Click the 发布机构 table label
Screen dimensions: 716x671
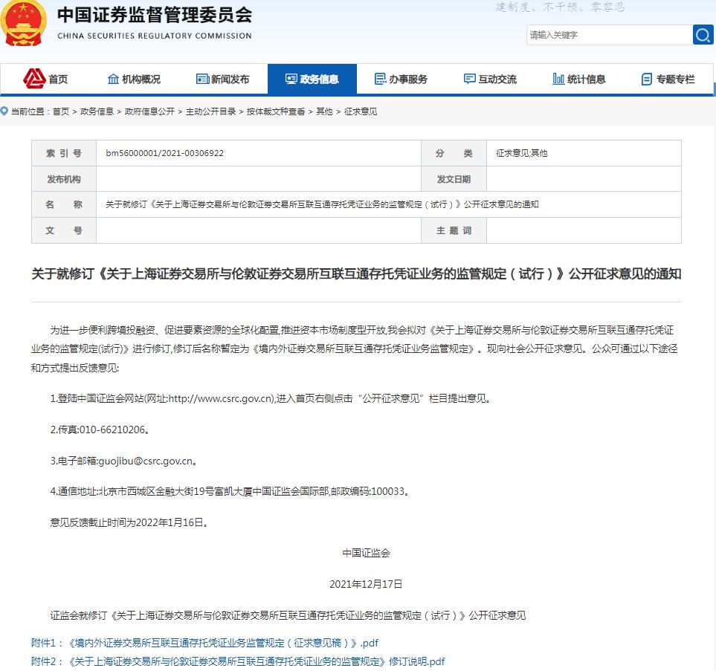(64, 179)
